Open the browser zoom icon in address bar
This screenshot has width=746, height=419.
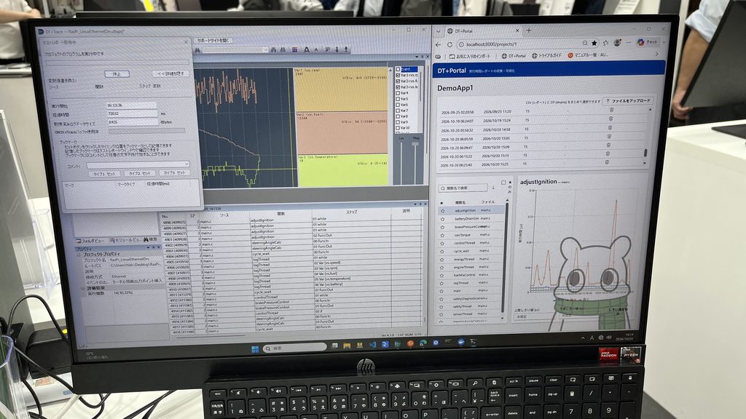coord(585,43)
